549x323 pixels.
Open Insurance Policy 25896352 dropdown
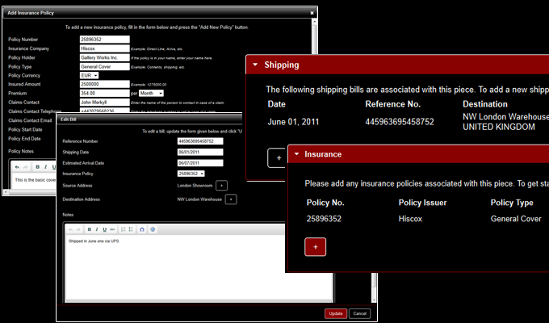(191, 174)
